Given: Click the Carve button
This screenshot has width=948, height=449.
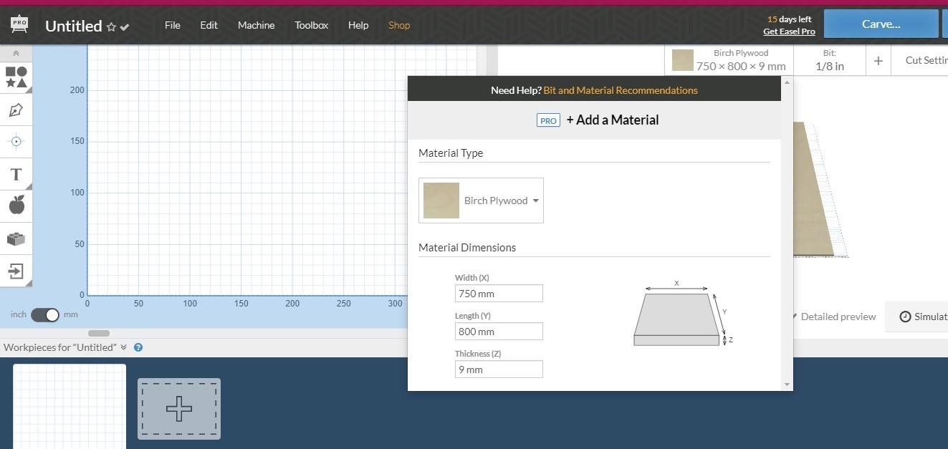Looking at the screenshot, I should click(881, 24).
